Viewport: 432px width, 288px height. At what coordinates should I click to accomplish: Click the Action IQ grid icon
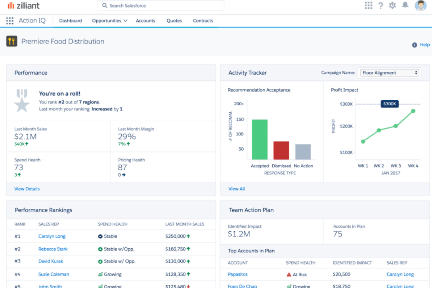pyautogui.click(x=10, y=20)
